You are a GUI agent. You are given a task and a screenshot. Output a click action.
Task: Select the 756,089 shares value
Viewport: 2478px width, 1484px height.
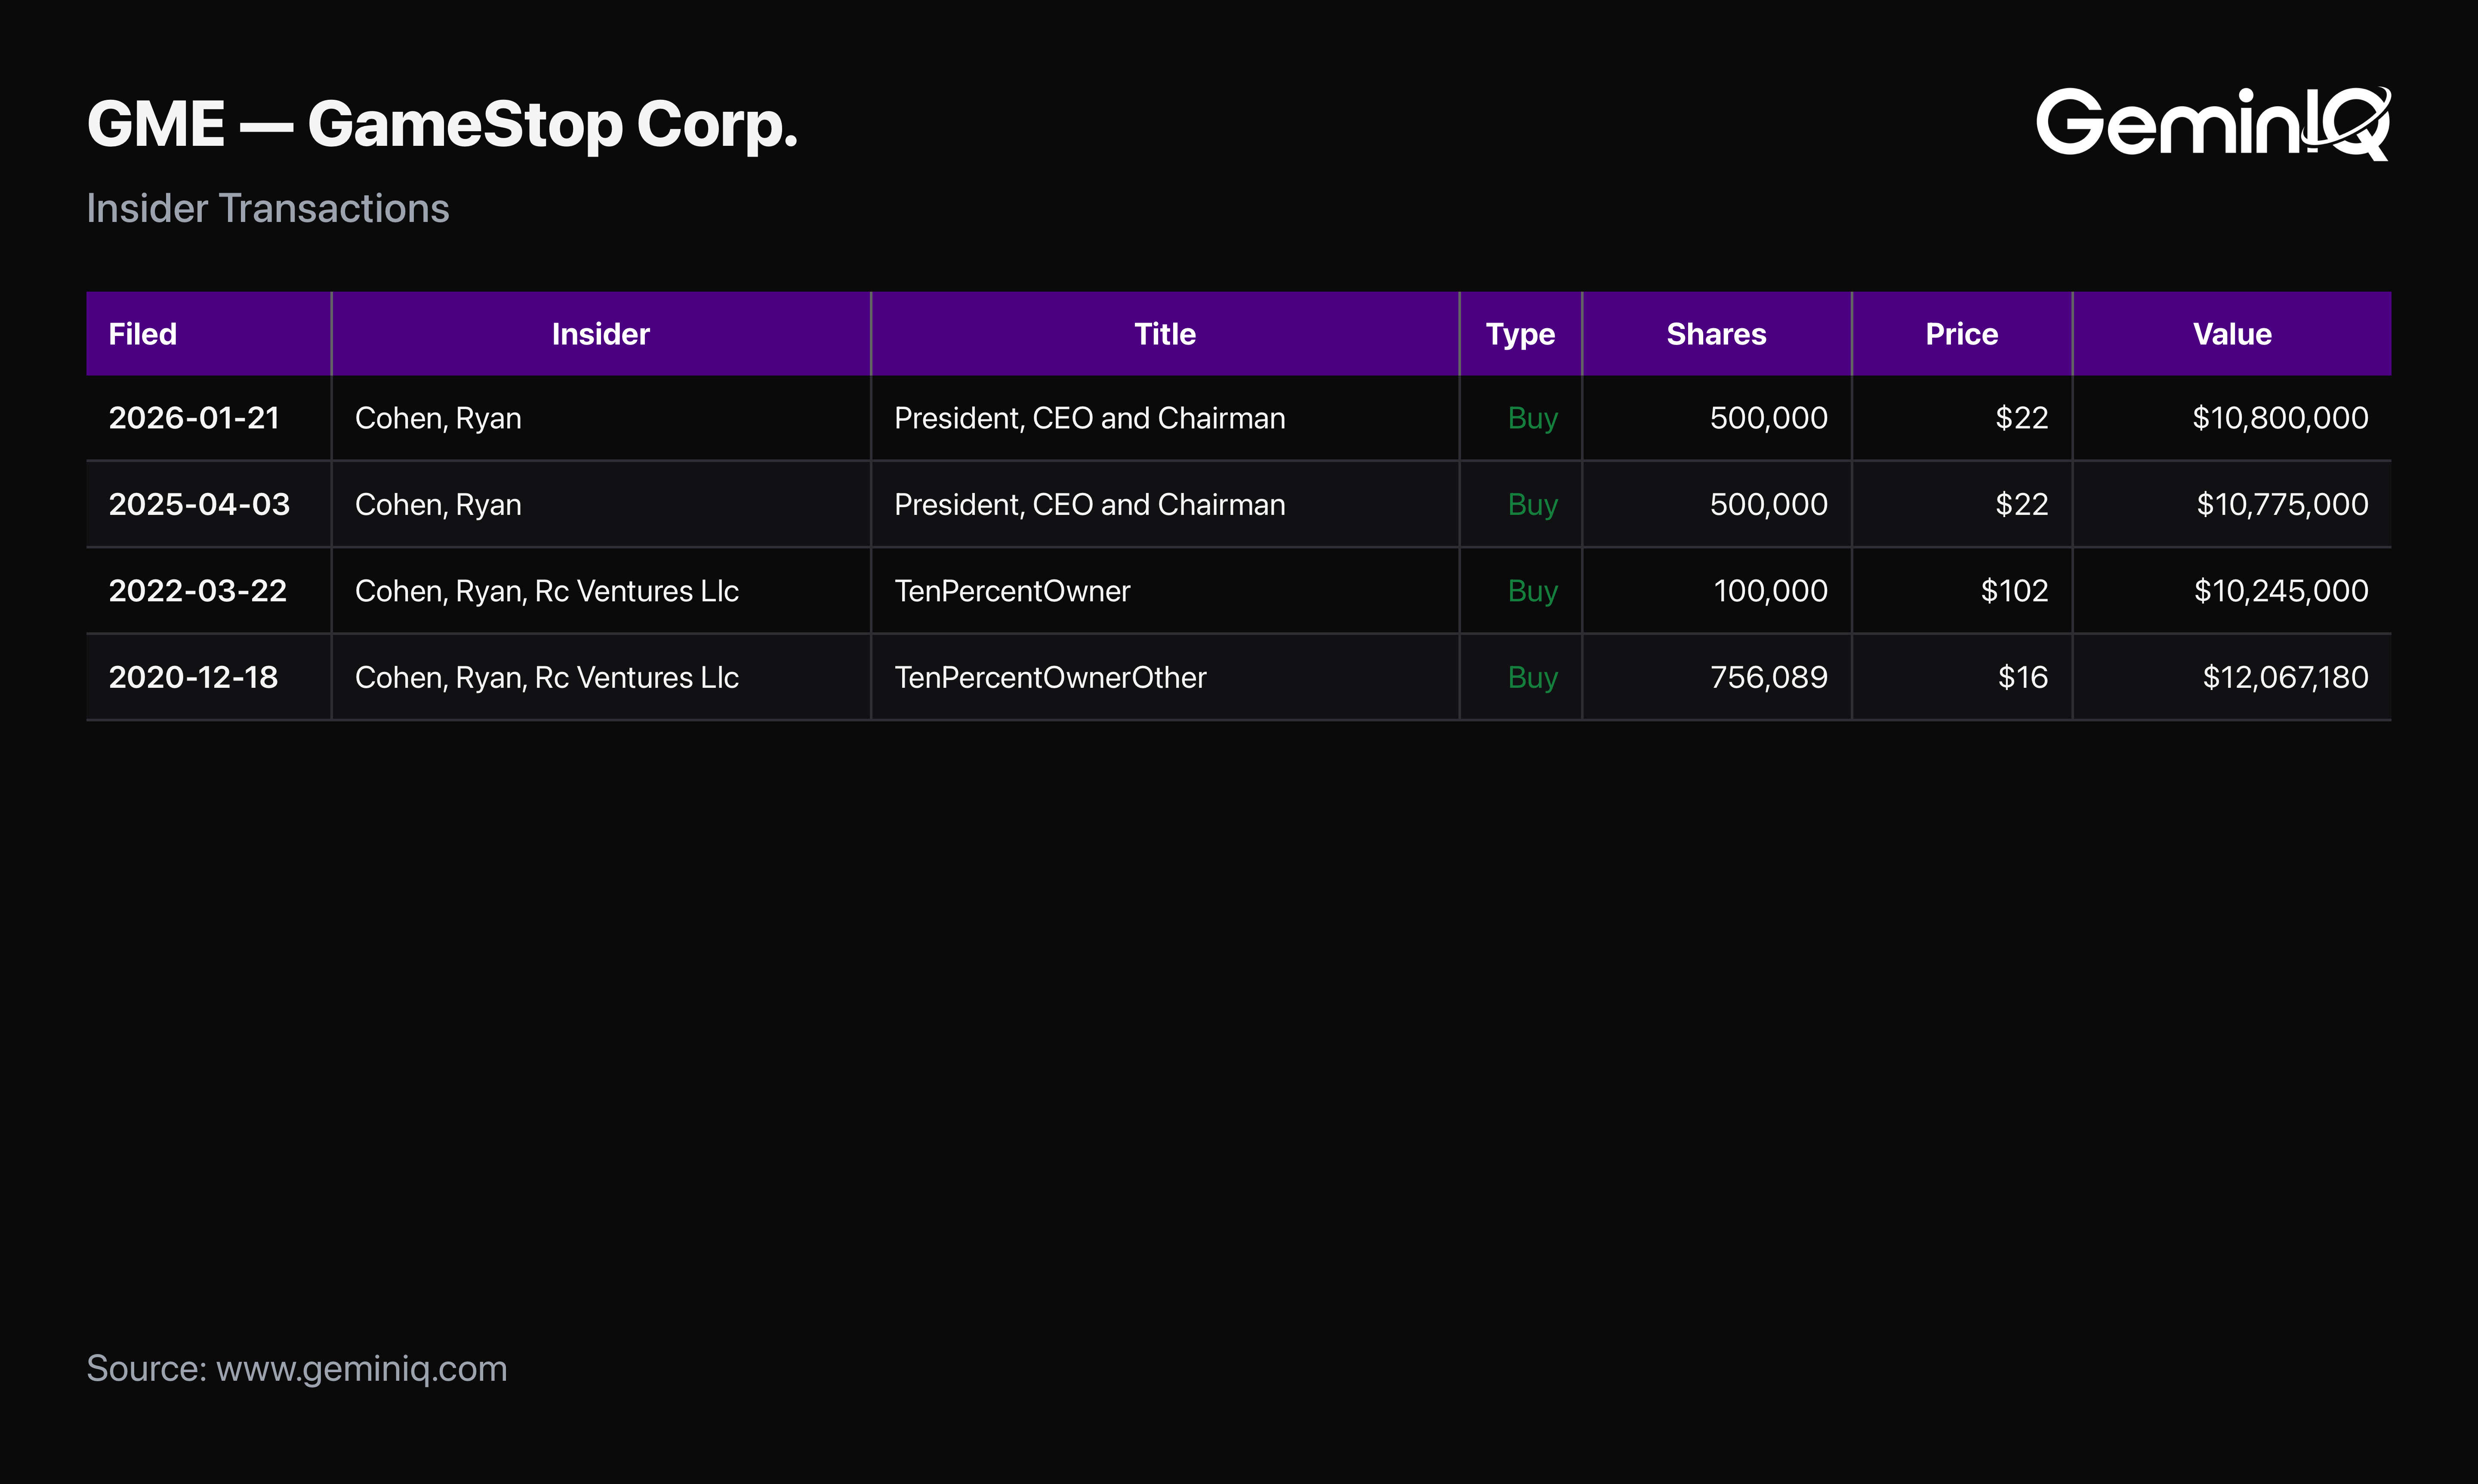[1769, 677]
